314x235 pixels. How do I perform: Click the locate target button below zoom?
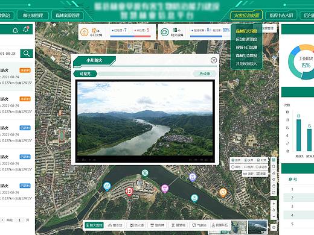tap(274, 228)
